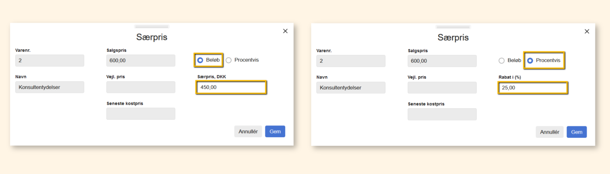Image resolution: width=610 pixels, height=174 pixels.
Task: Click Varenr. field in the Rabat dialog
Action: coord(351,61)
